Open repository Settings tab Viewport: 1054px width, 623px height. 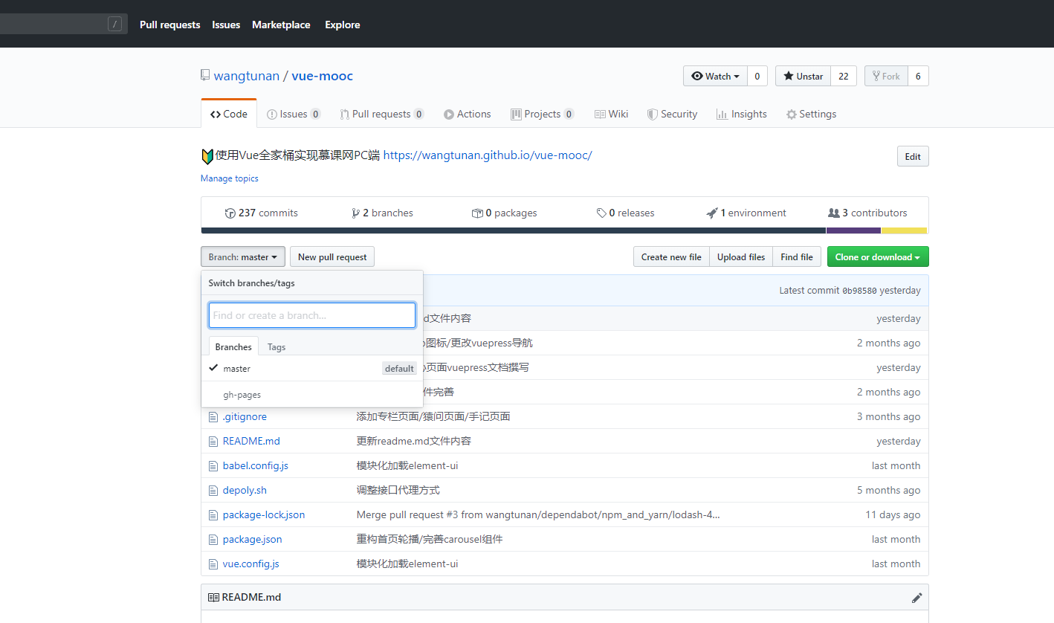tap(811, 114)
